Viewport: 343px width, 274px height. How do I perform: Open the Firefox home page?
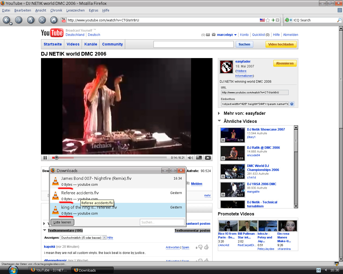54,20
